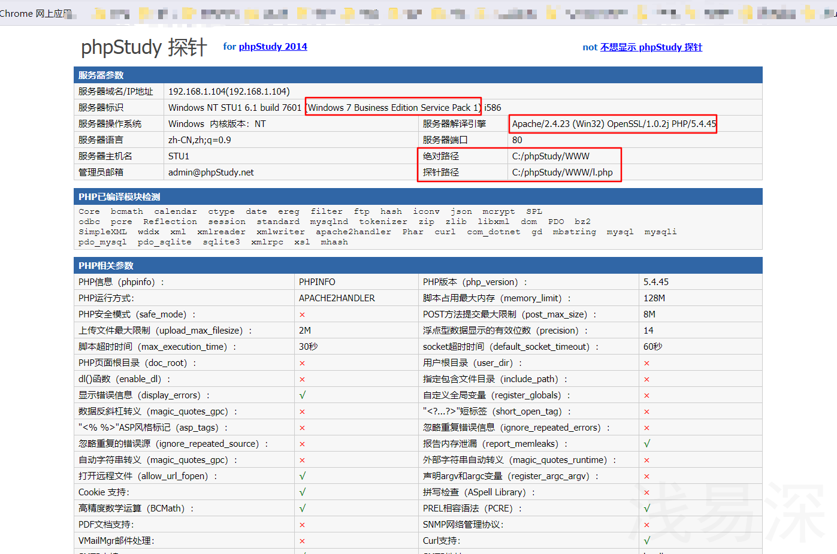The height and width of the screenshot is (554, 837).
Task: Click the enable_dl row cross mark
Action: (303, 380)
